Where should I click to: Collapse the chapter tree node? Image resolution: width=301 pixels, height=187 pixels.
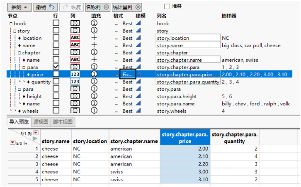point(19,53)
